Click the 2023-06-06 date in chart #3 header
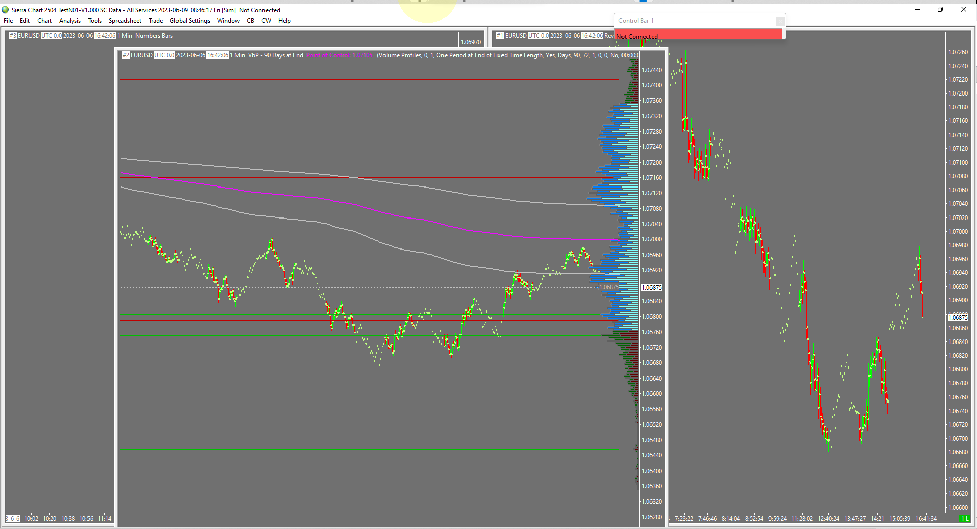 (78, 36)
